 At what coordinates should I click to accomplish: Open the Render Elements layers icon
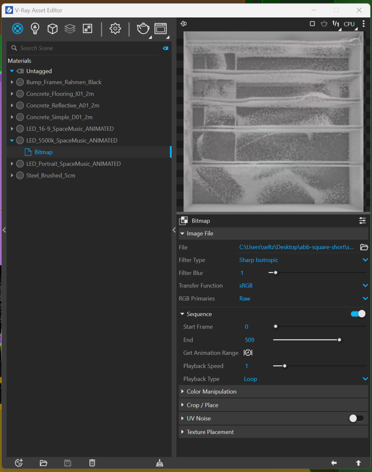click(x=70, y=28)
